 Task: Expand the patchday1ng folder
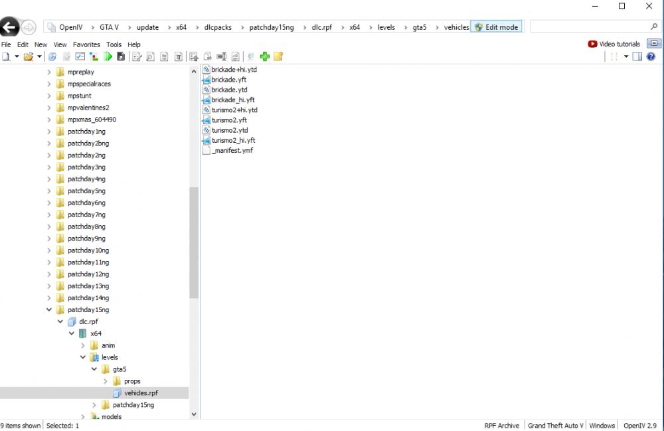tap(48, 131)
